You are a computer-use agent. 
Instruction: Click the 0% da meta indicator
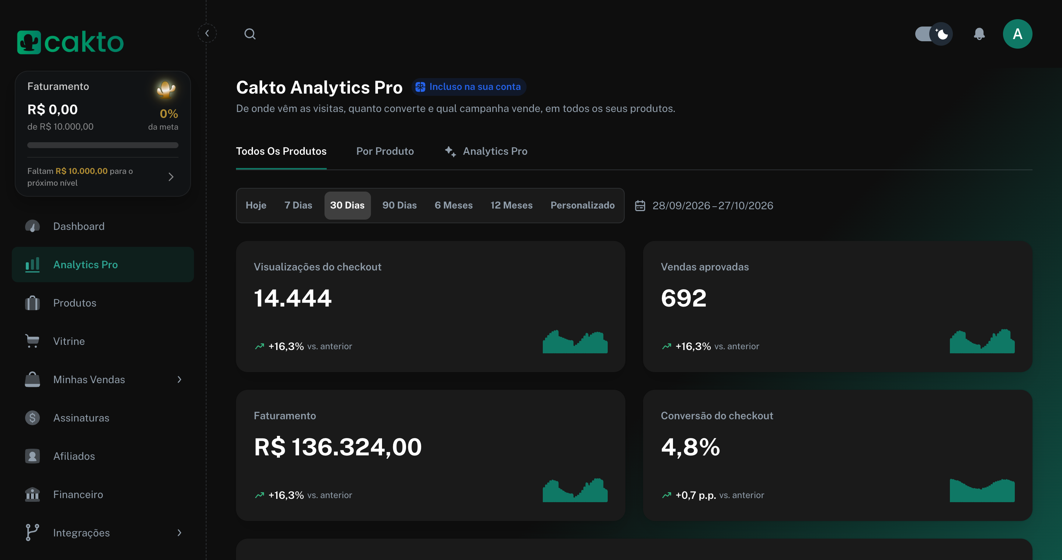click(x=163, y=119)
